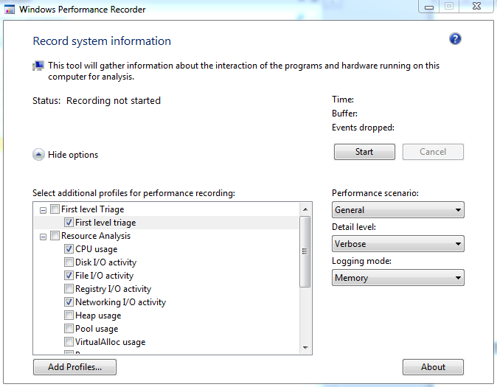Select the 'Resource Analysis' group label
The width and height of the screenshot is (497, 387).
[96, 236]
